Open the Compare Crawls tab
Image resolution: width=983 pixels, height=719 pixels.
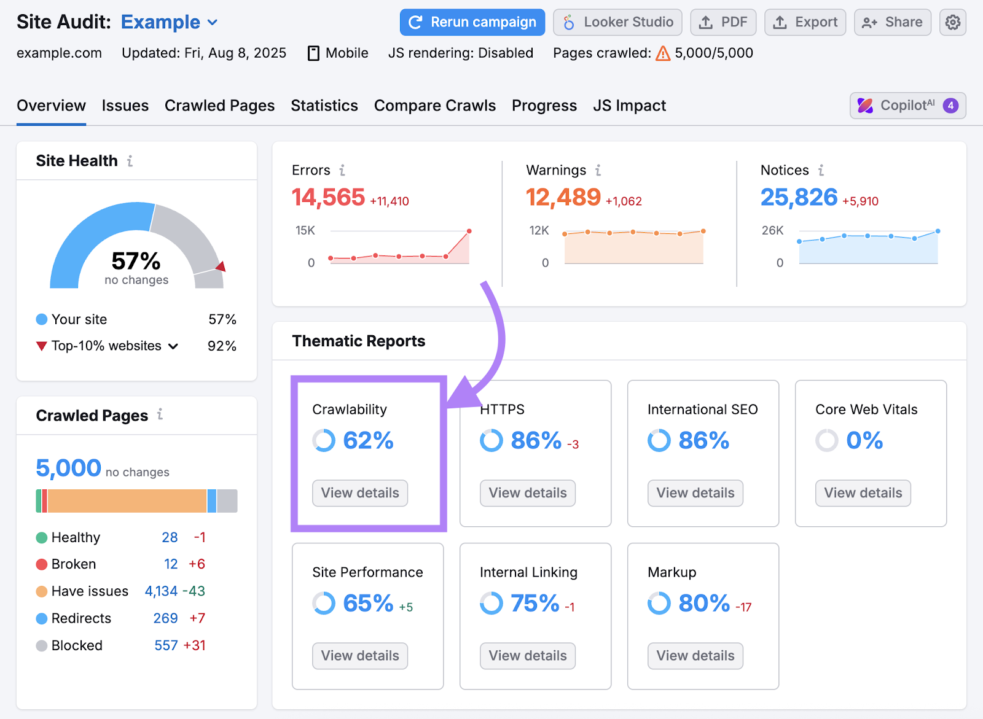point(435,105)
